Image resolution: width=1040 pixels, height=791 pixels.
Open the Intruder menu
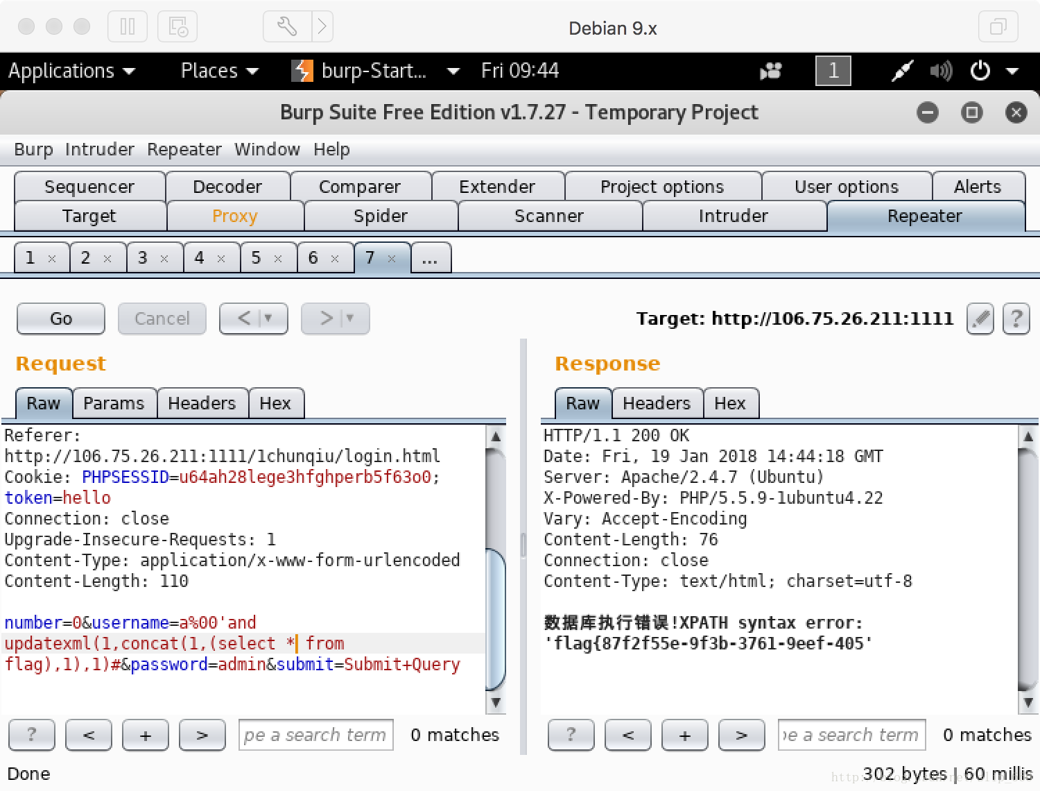pyautogui.click(x=100, y=149)
